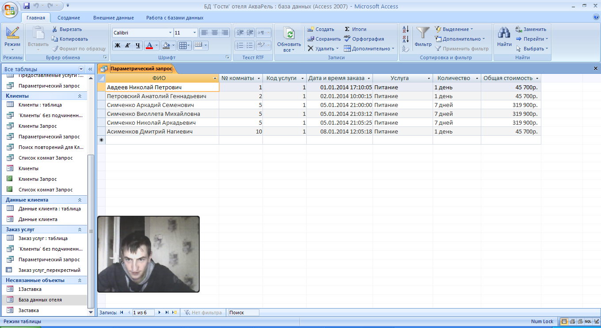Cut selection with Вырезать
Screen dimensions: 601x328
click(67, 29)
